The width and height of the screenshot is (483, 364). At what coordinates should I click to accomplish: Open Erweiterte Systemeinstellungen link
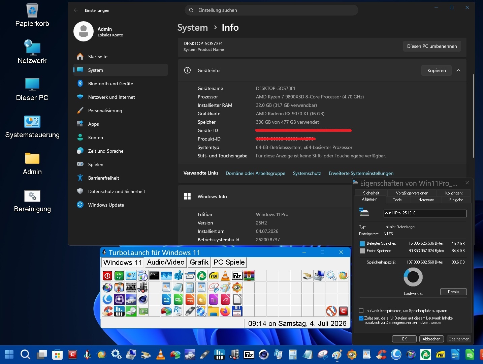click(x=361, y=173)
